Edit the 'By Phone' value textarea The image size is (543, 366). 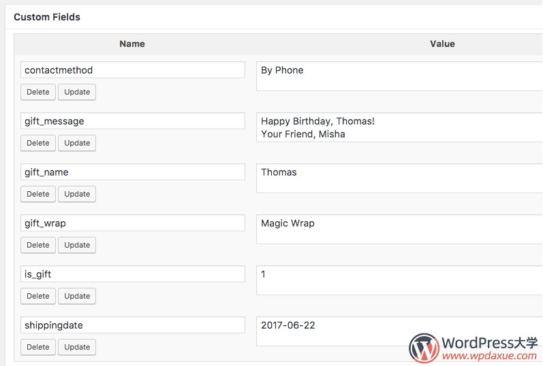point(399,76)
